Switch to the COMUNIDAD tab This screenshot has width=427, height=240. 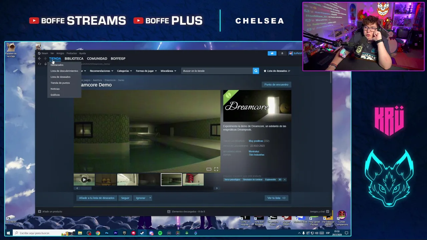97,59
